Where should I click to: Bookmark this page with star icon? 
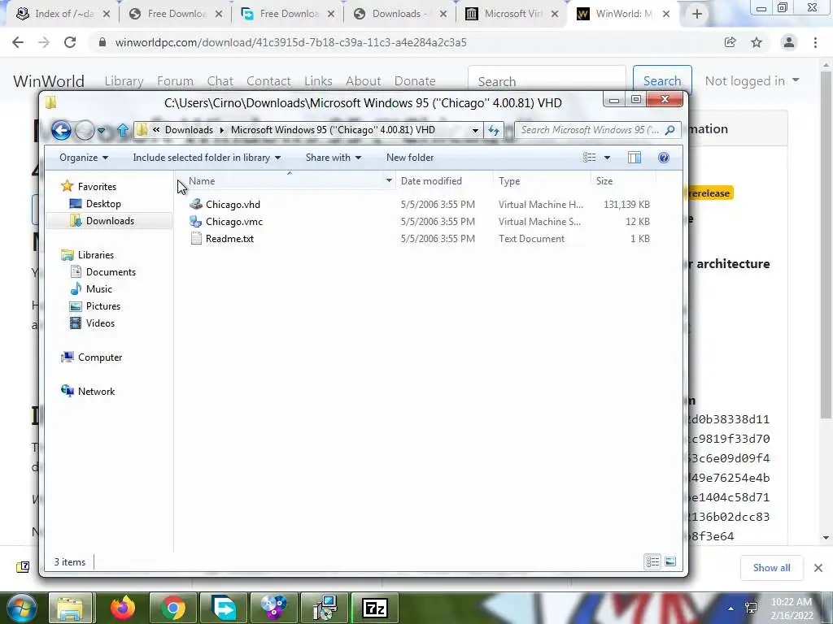tap(757, 42)
